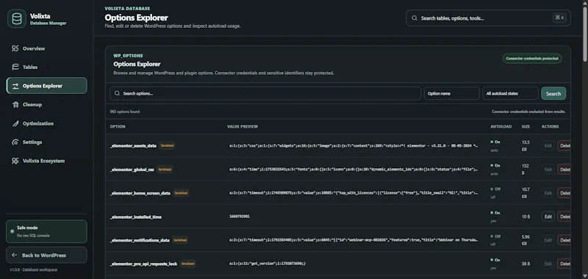The image size is (588, 279).
Task: Edit the _elementor_installed_time option
Action: 548,217
